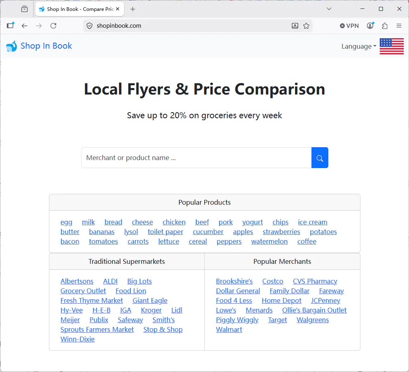Screen dimensions: 409x372
Task: Open the VPN button in toolbar
Action: 349,26
